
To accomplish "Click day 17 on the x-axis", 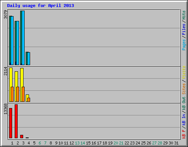I will tap(99, 143).
